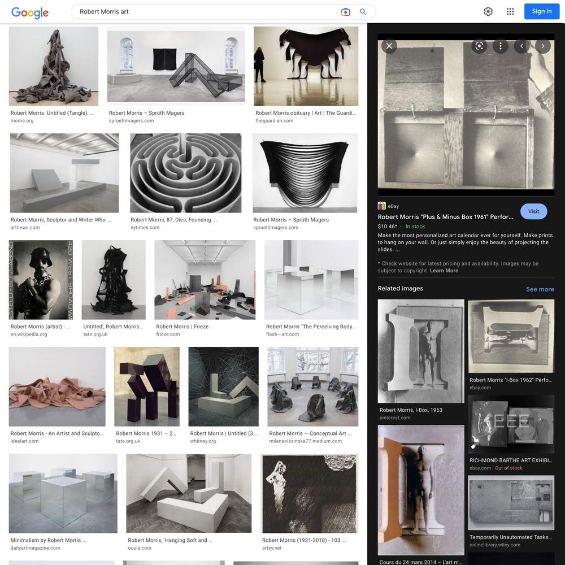
Task: Click the 'In stock' availability text
Action: pyautogui.click(x=415, y=227)
